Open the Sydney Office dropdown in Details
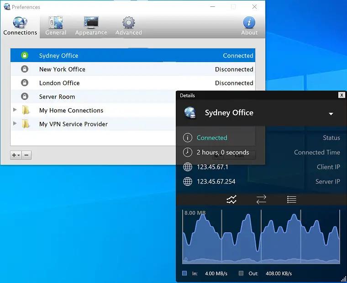347x283 pixels. 331,114
